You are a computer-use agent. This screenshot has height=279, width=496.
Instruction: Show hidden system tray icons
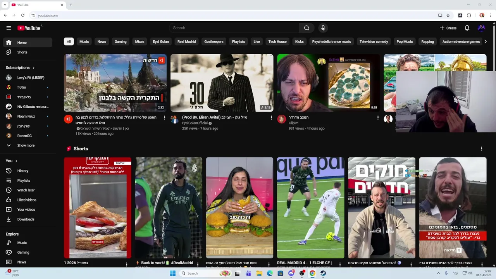tap(438, 273)
